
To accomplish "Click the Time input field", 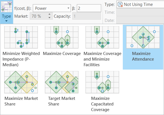I will (140, 12).
